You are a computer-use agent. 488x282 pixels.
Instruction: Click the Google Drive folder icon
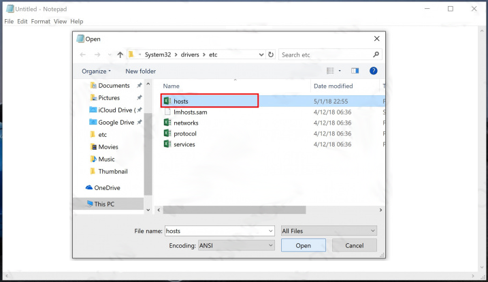point(93,122)
